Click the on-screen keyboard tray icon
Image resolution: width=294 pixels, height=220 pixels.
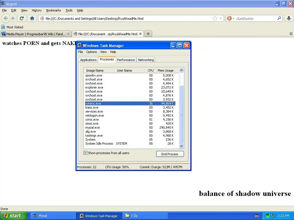(x=257, y=216)
